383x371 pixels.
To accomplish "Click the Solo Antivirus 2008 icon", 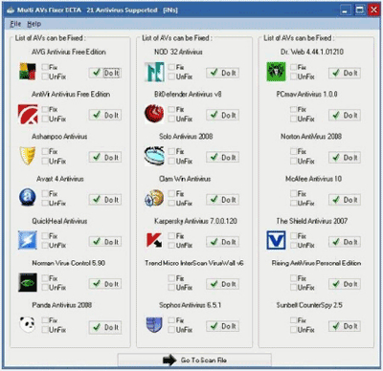I will [x=154, y=156].
